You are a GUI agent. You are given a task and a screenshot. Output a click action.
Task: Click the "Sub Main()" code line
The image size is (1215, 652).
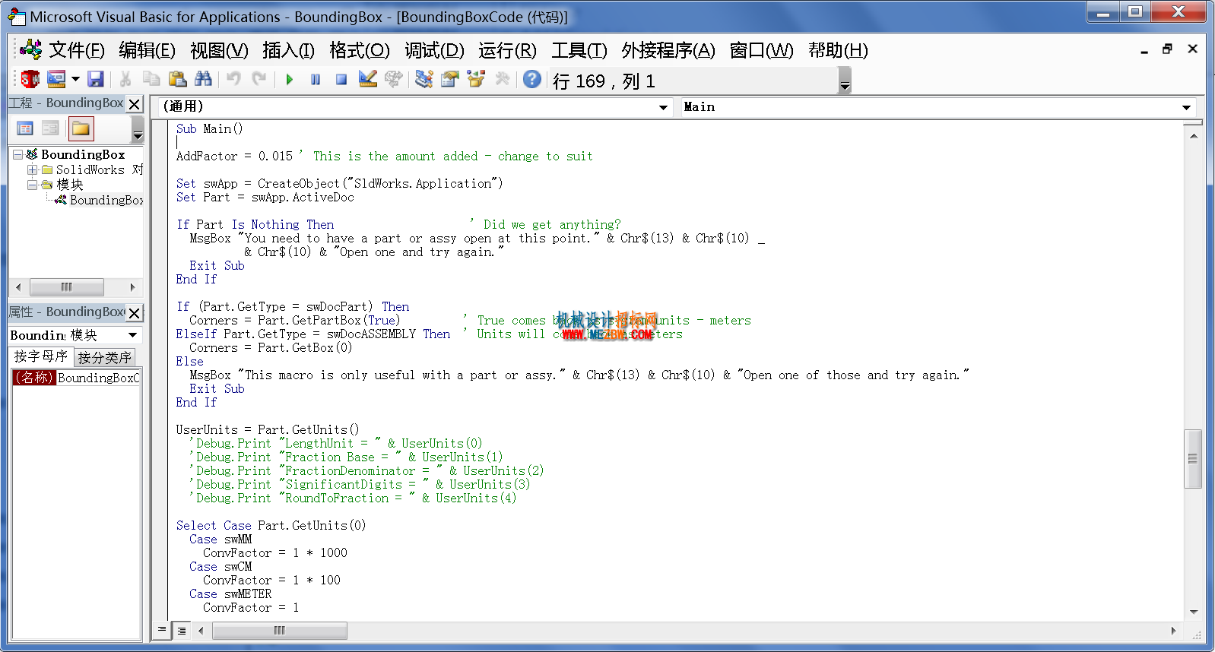pos(209,129)
